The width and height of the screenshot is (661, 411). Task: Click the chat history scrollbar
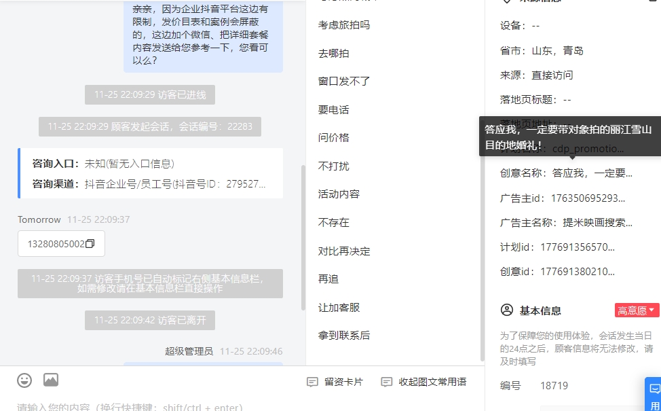(x=303, y=238)
